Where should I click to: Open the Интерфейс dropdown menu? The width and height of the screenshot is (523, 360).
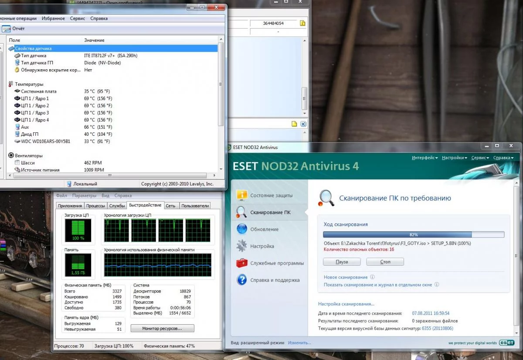tap(425, 158)
